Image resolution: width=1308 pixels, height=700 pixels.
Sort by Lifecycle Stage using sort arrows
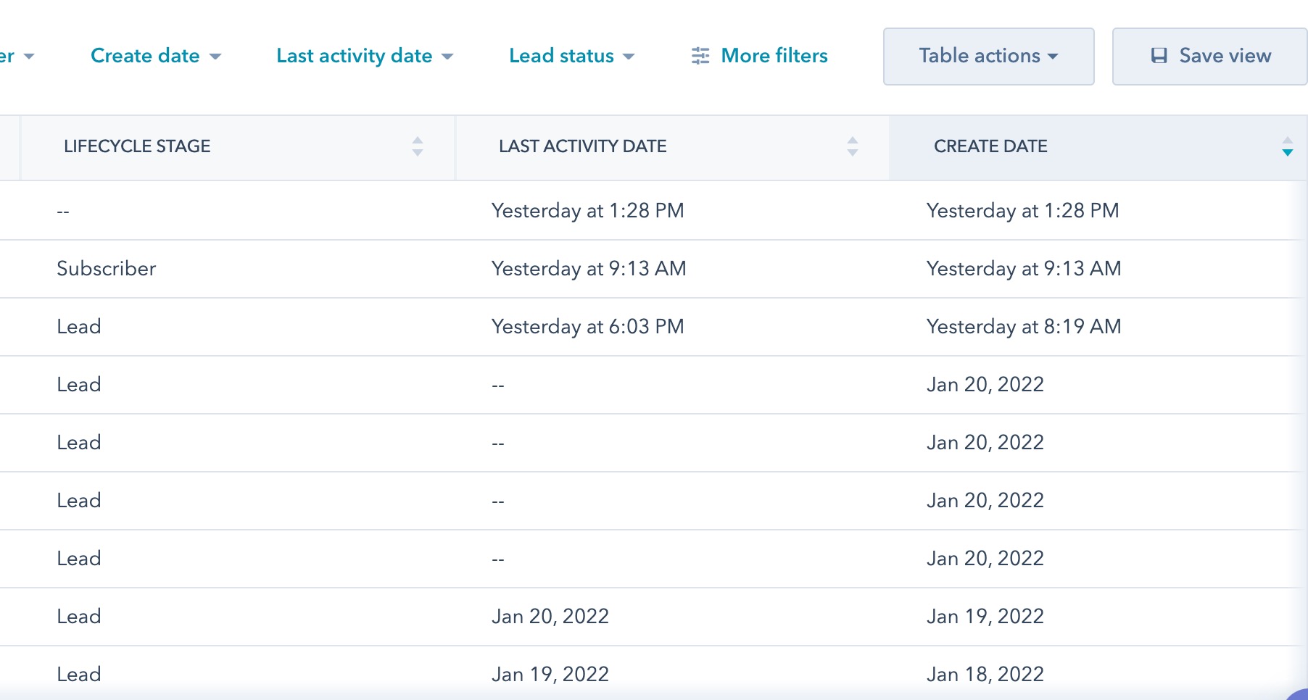[x=417, y=146]
